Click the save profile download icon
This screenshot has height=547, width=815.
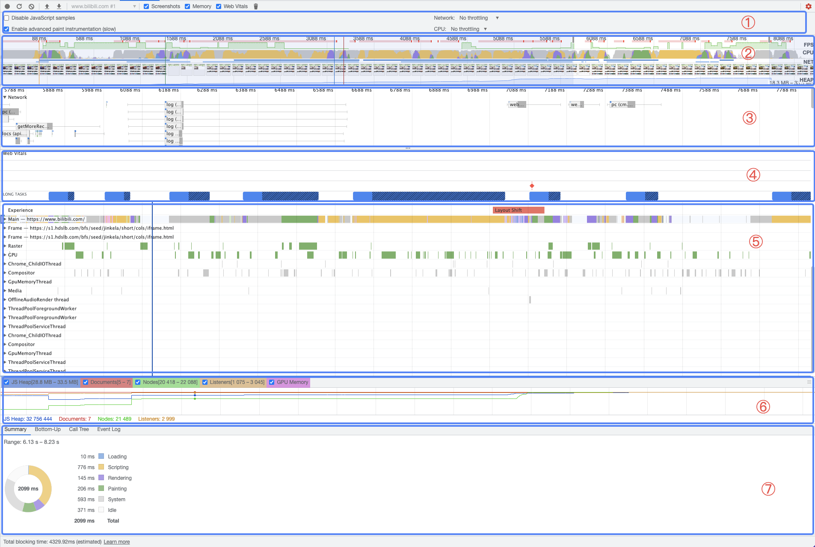click(x=59, y=6)
